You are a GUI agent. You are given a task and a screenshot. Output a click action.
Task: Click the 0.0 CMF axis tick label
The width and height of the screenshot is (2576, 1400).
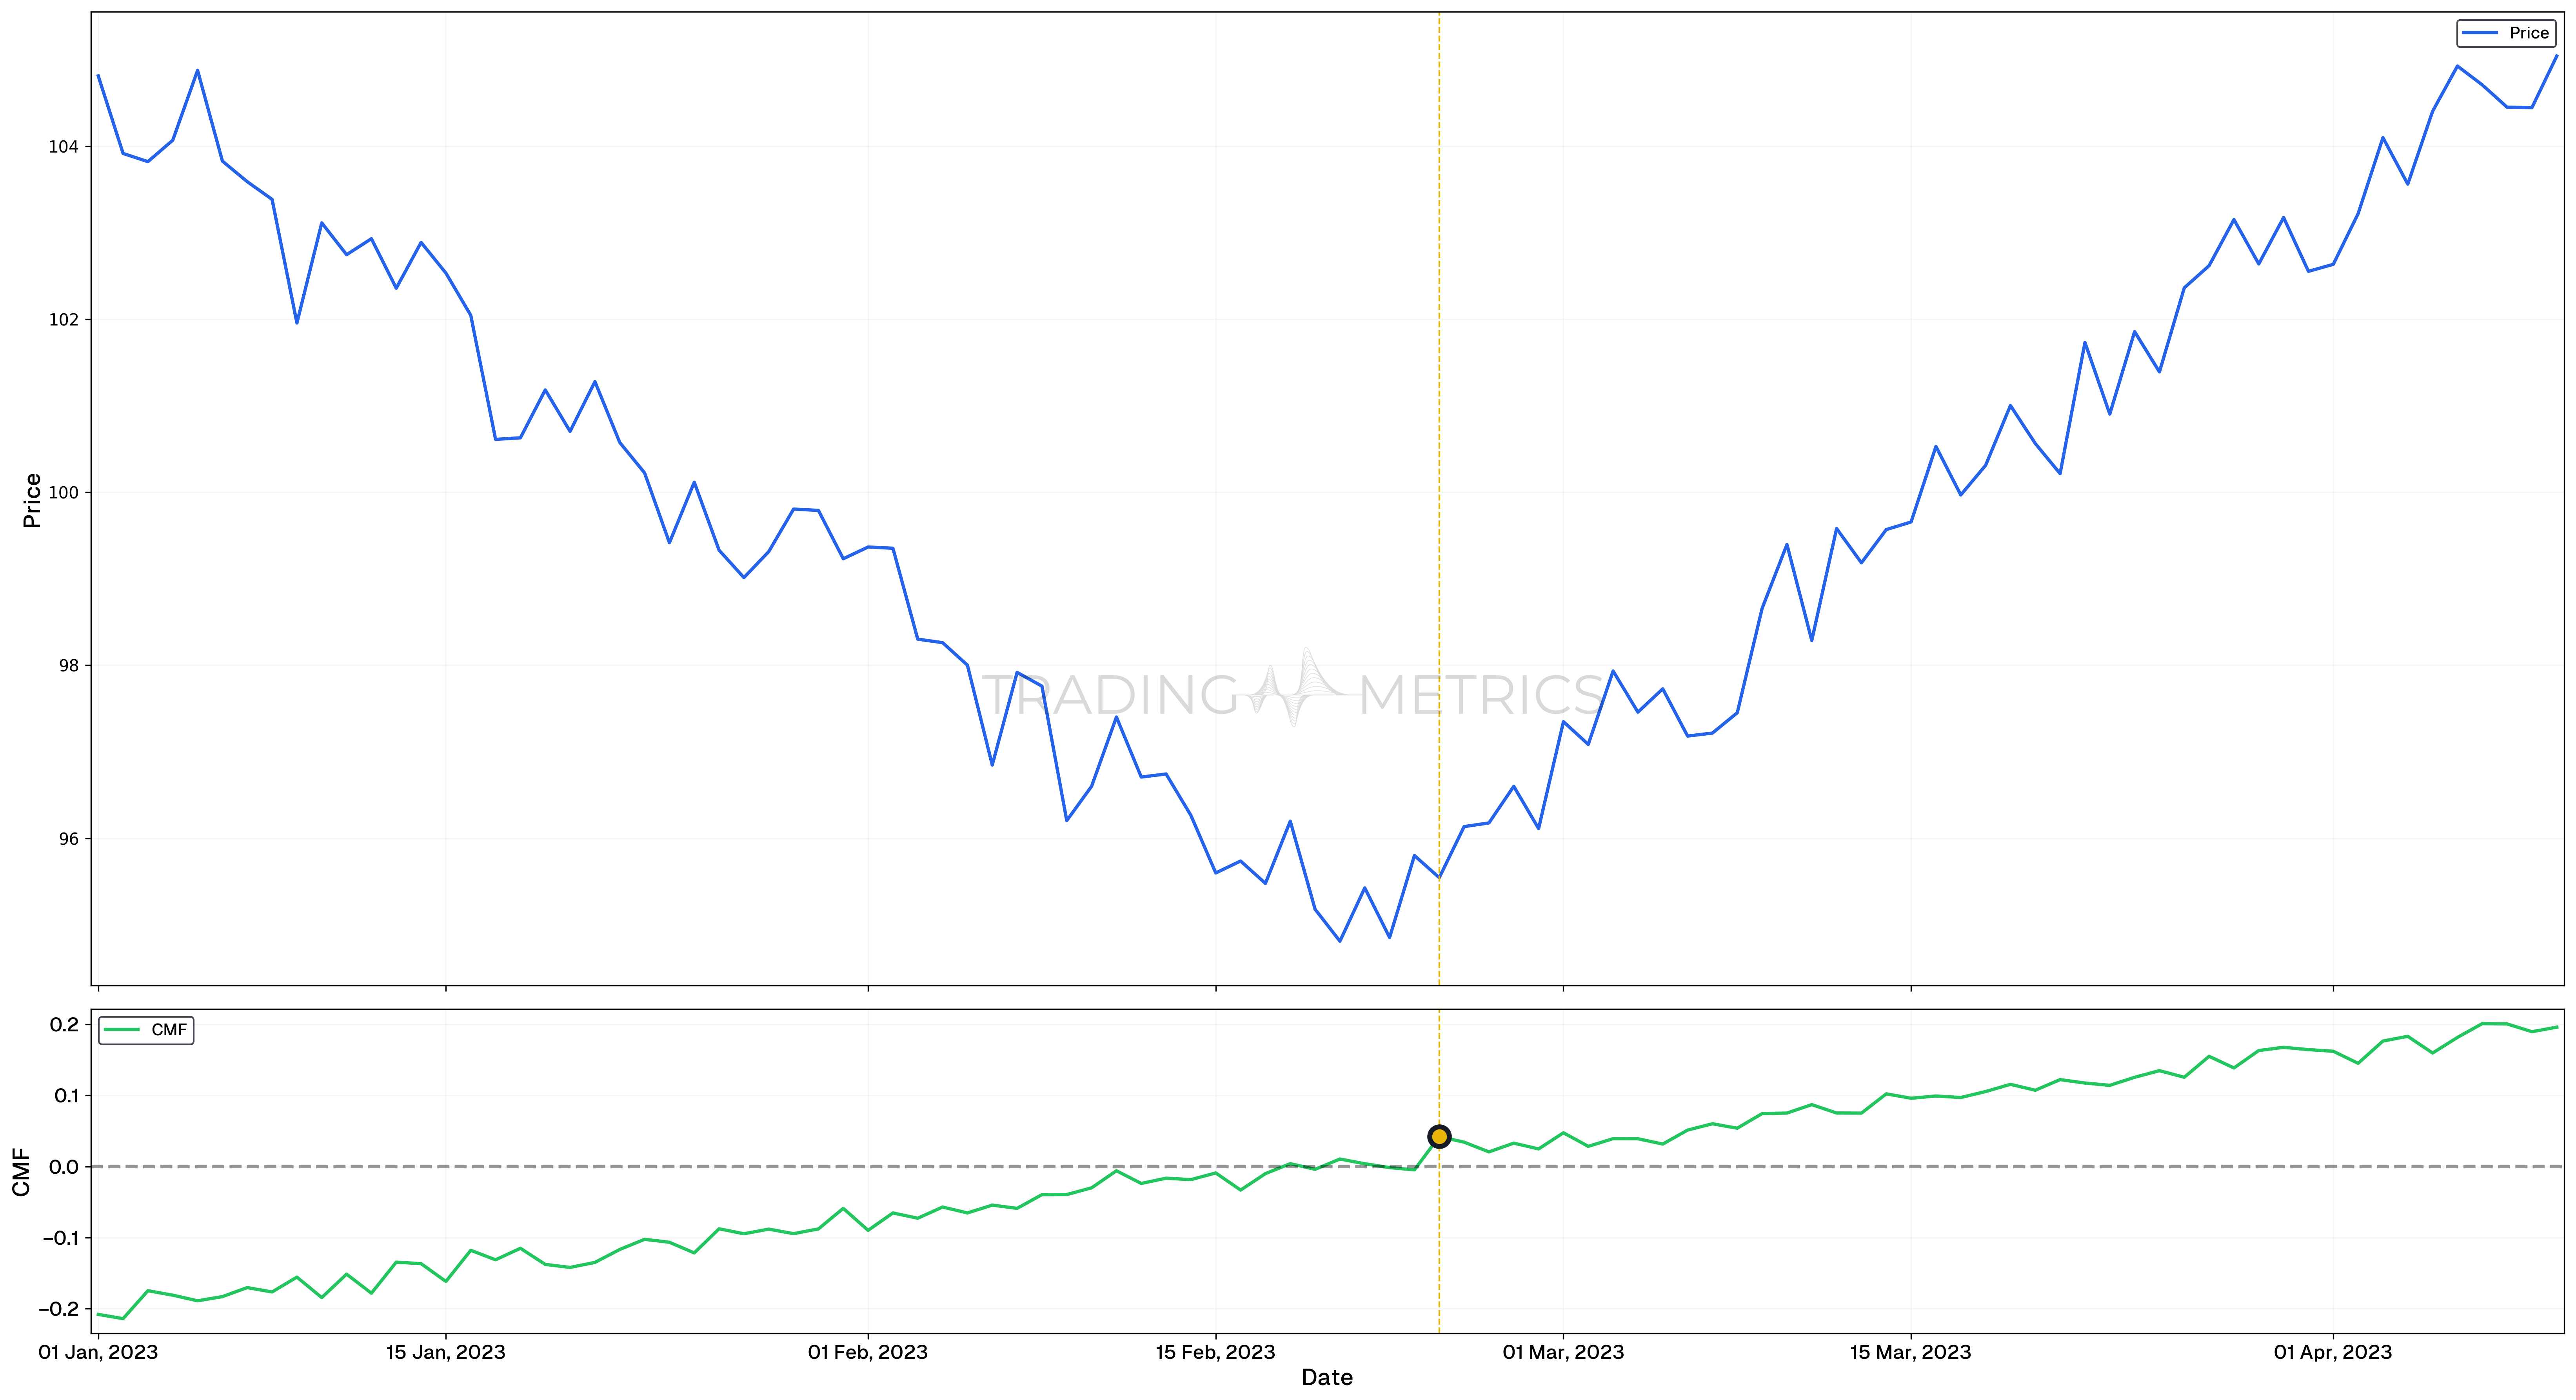(x=63, y=1167)
